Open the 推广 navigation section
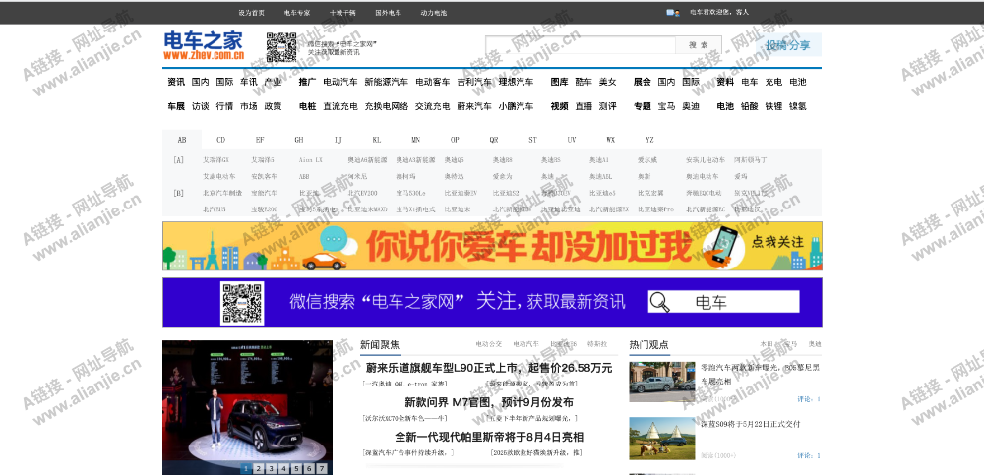984x475 pixels. (x=307, y=82)
